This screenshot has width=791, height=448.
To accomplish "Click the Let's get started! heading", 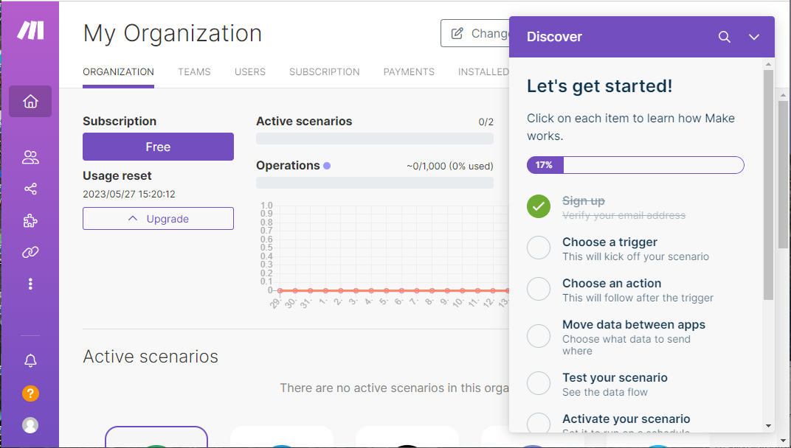I will pyautogui.click(x=599, y=86).
